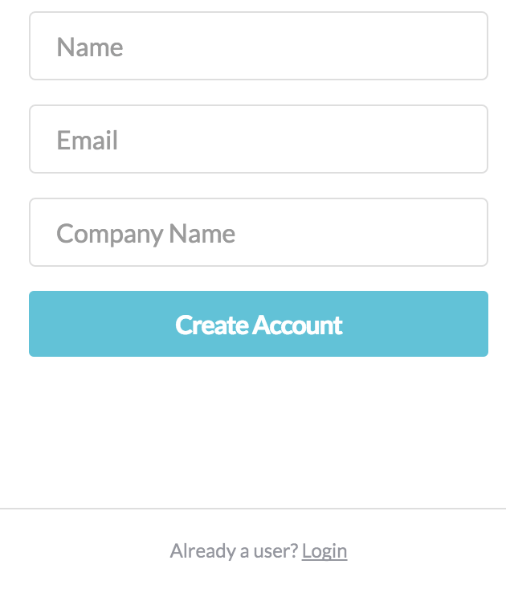The height and width of the screenshot is (593, 506).
Task: Click the Company Name placeholder text
Action: (146, 234)
